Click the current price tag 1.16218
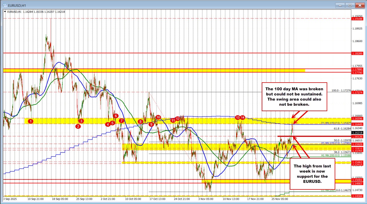The image size is (367, 204). pyautogui.click(x=357, y=133)
